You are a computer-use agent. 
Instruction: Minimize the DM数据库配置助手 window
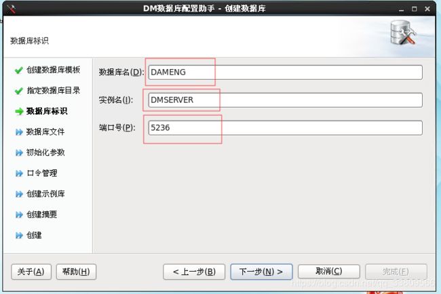tap(402, 9)
